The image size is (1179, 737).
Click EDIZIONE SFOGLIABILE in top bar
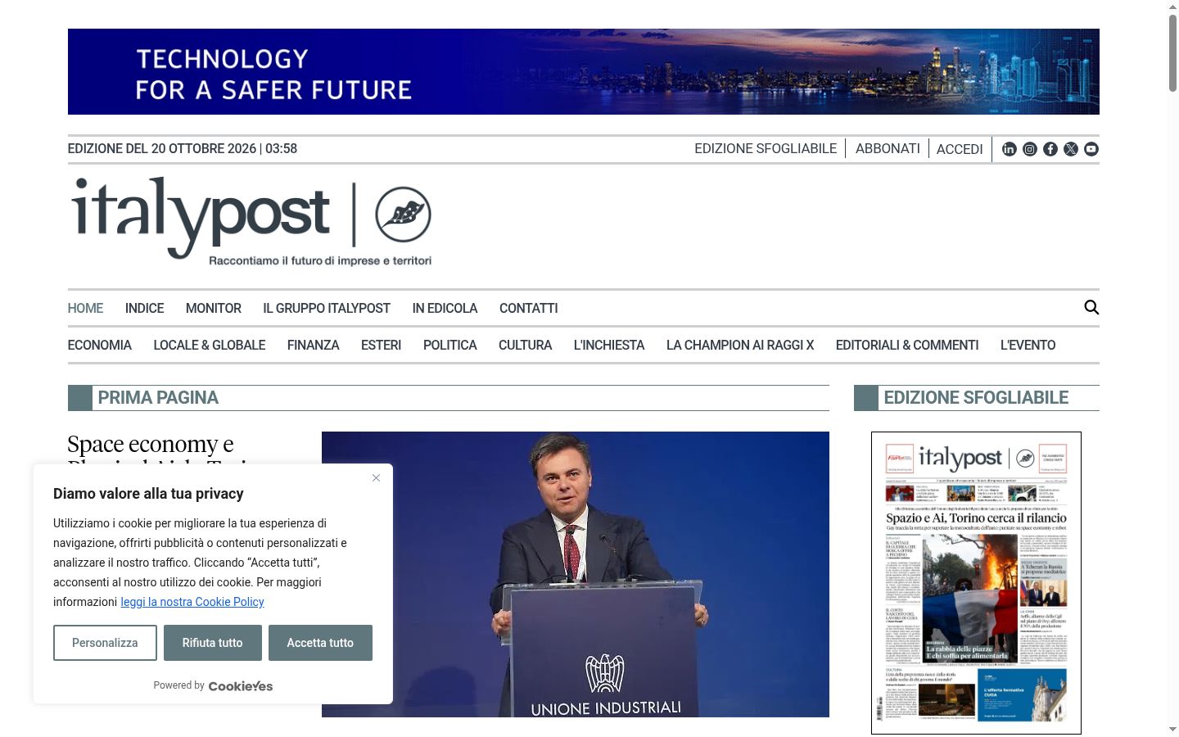pos(766,148)
